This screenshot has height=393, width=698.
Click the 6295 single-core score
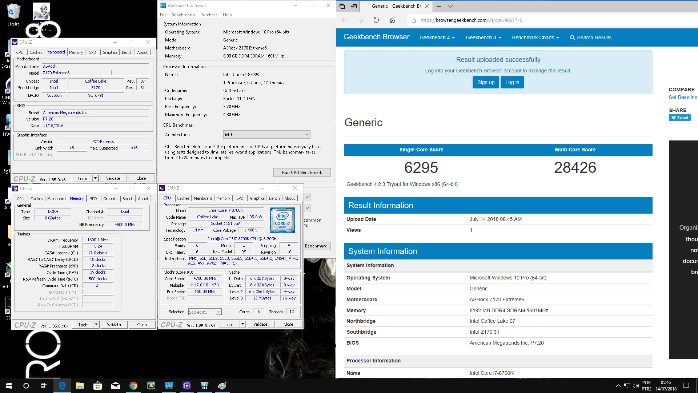[421, 167]
